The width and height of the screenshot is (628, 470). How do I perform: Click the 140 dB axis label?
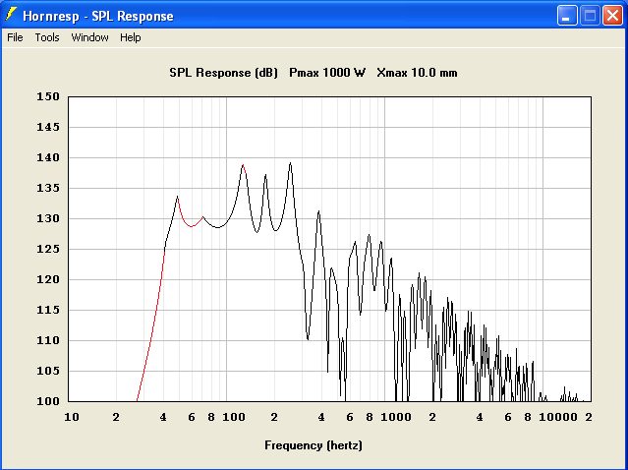48,157
